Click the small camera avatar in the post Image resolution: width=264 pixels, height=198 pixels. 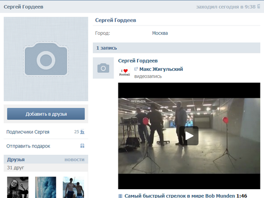click(x=103, y=68)
